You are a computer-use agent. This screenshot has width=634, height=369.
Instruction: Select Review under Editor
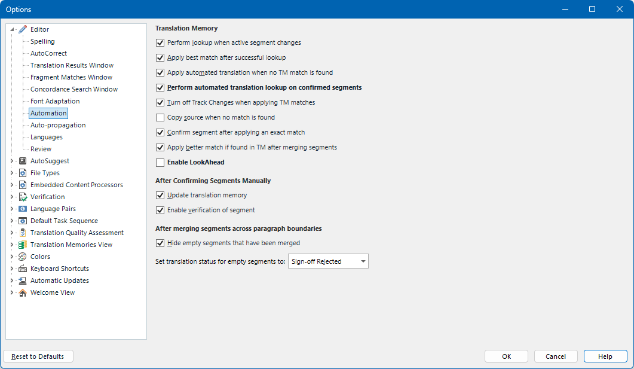click(41, 149)
